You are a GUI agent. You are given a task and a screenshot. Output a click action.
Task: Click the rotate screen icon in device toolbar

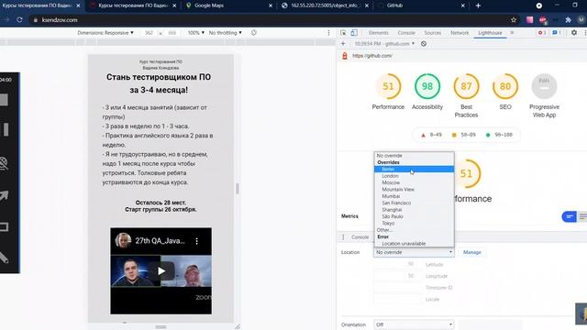[x=254, y=33]
